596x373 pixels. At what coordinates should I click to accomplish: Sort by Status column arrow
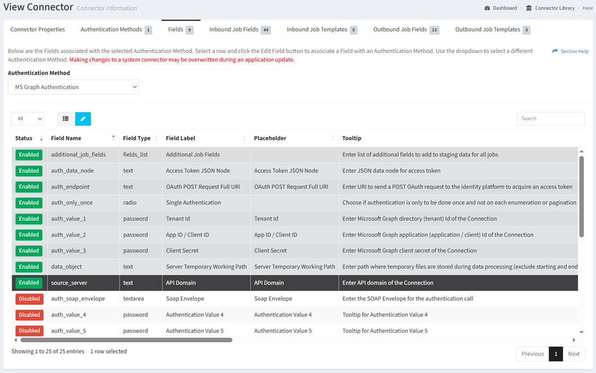pyautogui.click(x=41, y=139)
